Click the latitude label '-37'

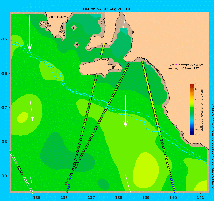[x=4, y=108]
